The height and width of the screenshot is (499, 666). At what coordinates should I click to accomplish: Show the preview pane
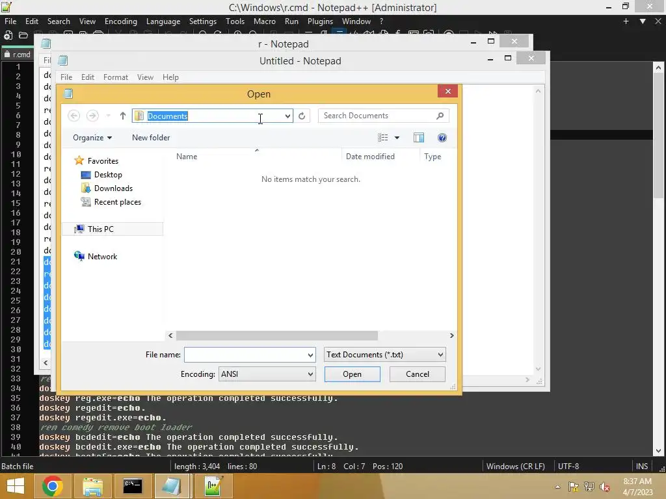point(419,138)
